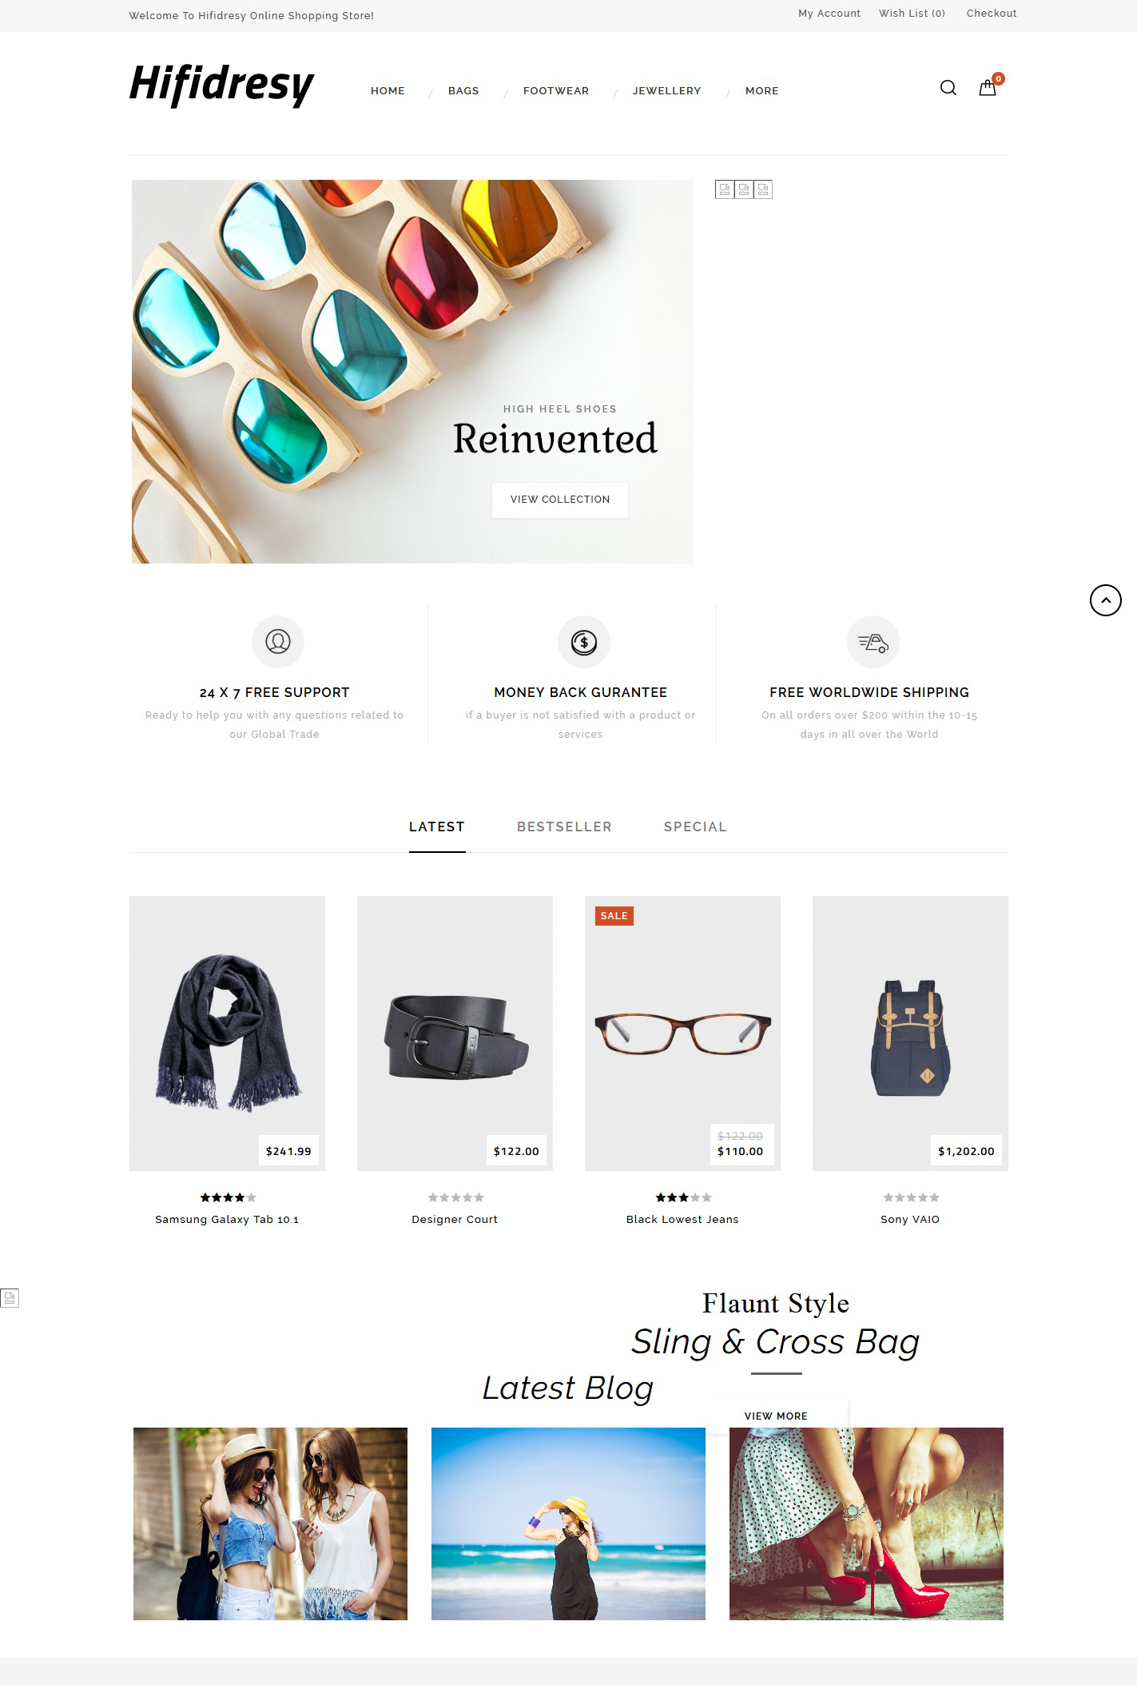Go to the Checkout link
This screenshot has width=1137, height=1685.
[x=992, y=14]
